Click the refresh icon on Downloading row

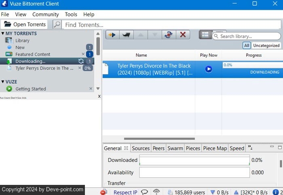[x=81, y=61]
